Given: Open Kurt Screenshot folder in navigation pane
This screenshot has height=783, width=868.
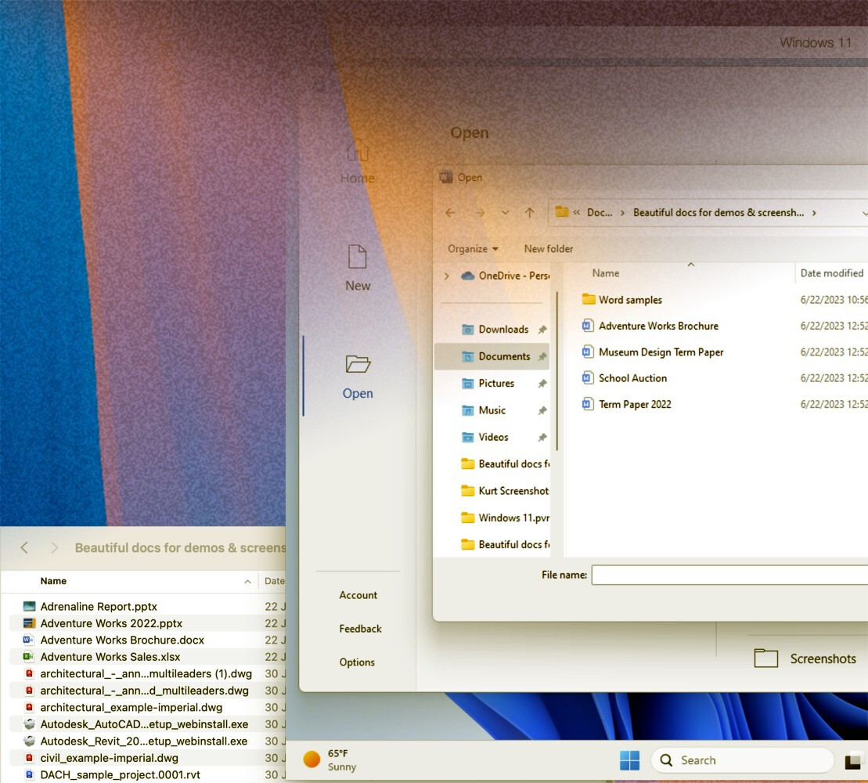Looking at the screenshot, I should coord(505,491).
